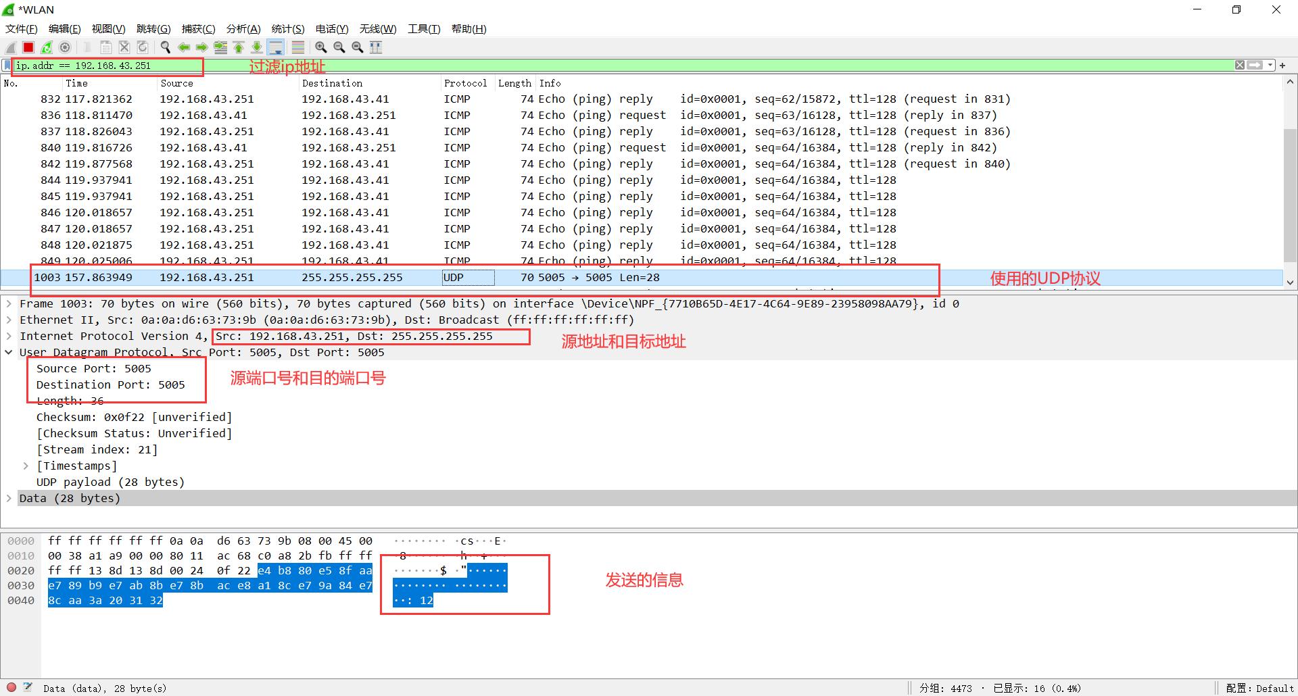This screenshot has height=696, width=1298.
Task: Select packet 848 ICMP reply row
Action: coord(642,245)
